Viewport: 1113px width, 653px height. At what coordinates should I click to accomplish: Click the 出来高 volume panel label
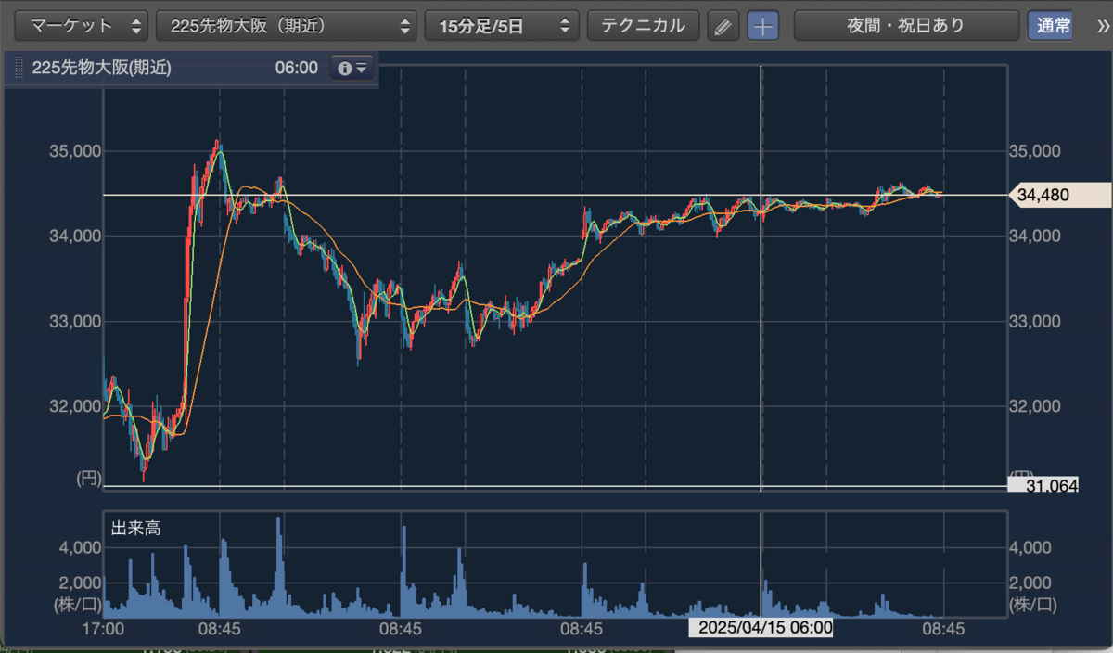point(135,528)
